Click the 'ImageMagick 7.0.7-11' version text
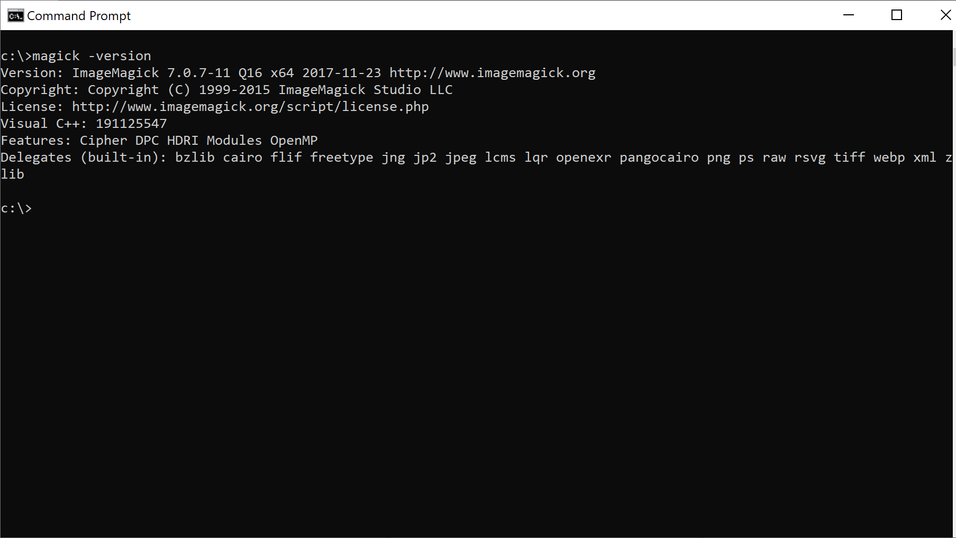 pyautogui.click(x=151, y=73)
